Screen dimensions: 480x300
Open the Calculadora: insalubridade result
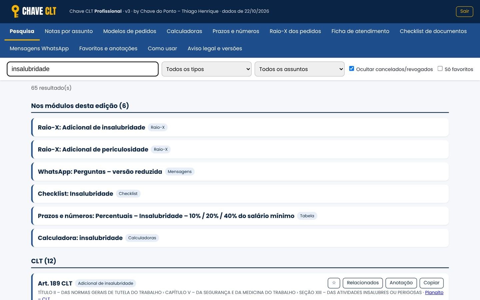coord(240,238)
